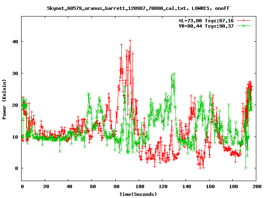Click the green cross legend sample line
Image resolution: width=265 pixels, height=198 pixels.
[243, 26]
